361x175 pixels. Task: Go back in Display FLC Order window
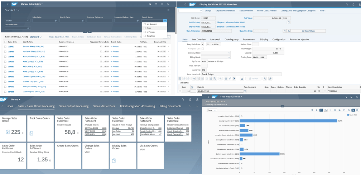[186, 4]
